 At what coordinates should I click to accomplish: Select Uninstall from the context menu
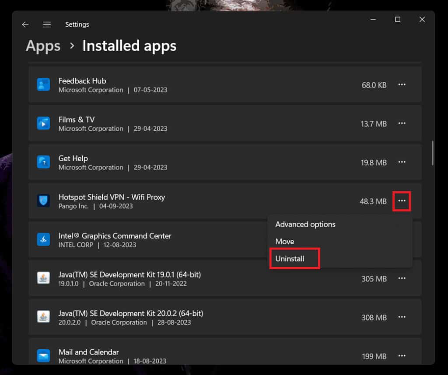pos(290,258)
